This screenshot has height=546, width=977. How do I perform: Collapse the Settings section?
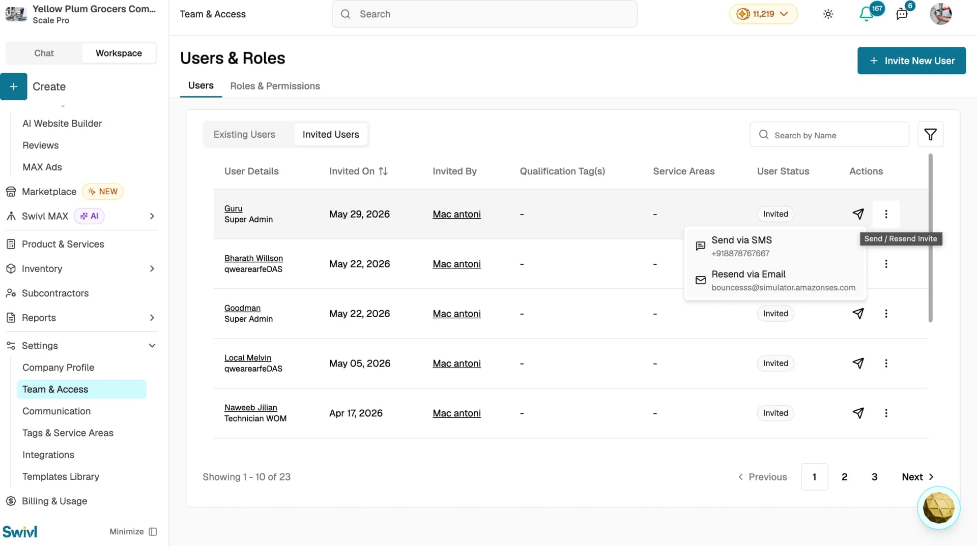pyautogui.click(x=152, y=346)
